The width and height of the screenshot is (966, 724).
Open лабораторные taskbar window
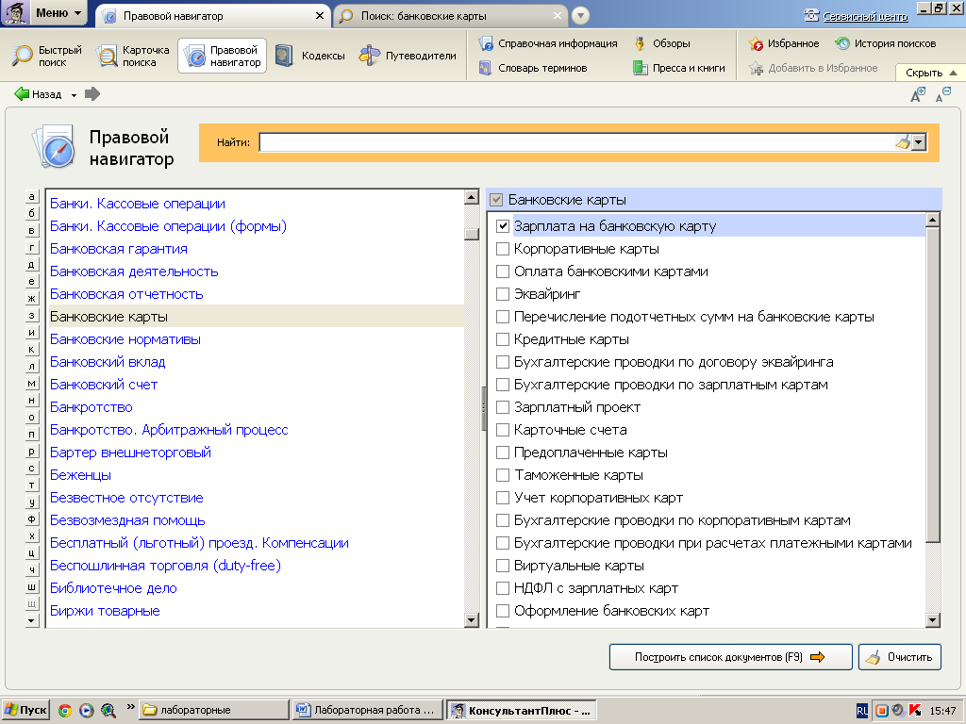214,711
